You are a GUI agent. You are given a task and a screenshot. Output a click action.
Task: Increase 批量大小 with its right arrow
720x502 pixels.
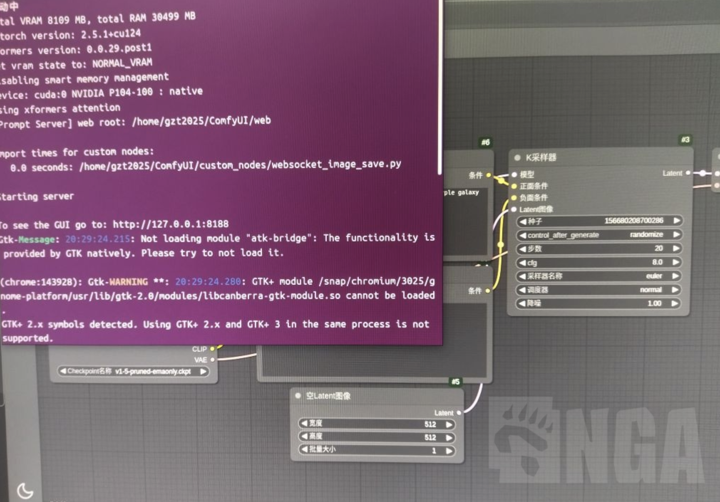point(449,451)
